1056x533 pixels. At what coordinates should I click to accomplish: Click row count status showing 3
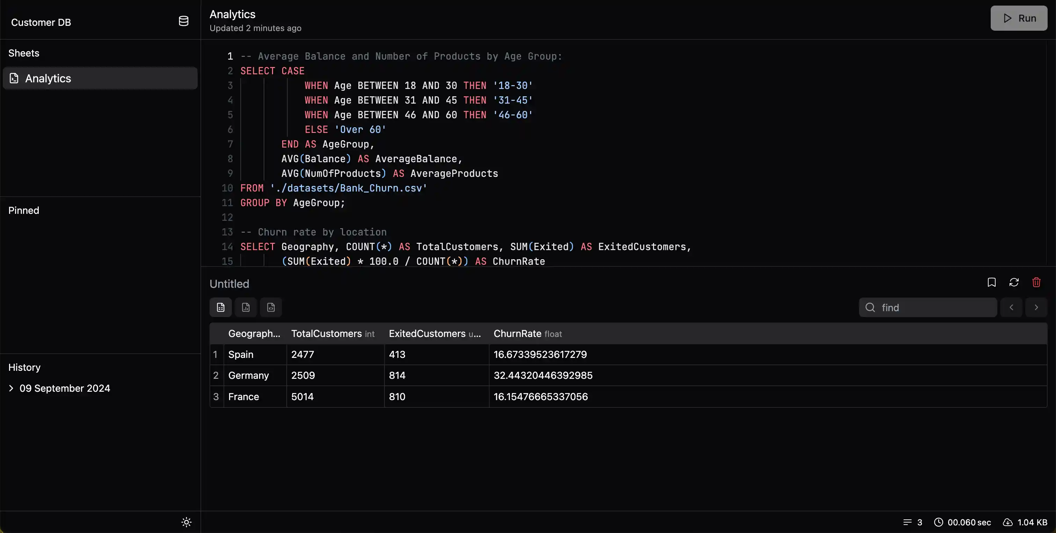coord(912,522)
